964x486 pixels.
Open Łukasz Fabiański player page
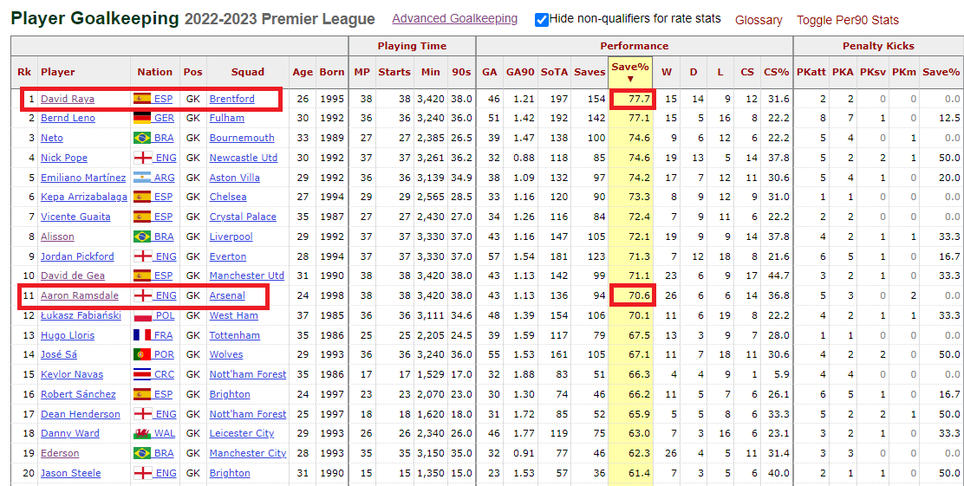[81, 315]
